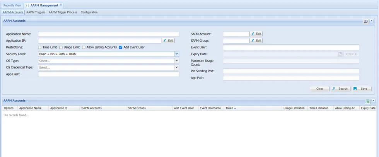Open the OS Type dropdown
This screenshot has width=379, height=157.
point(177,61)
